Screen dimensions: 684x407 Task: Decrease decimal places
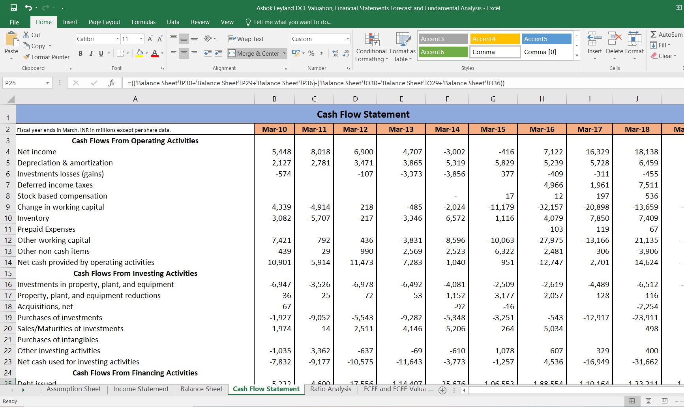[346, 53]
